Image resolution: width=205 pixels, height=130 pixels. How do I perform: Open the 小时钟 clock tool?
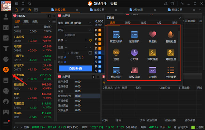click(x=134, y=55)
